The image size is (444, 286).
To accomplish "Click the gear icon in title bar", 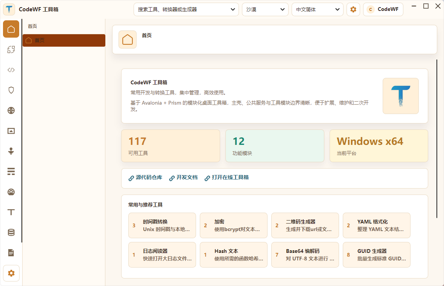I will click(x=353, y=9).
